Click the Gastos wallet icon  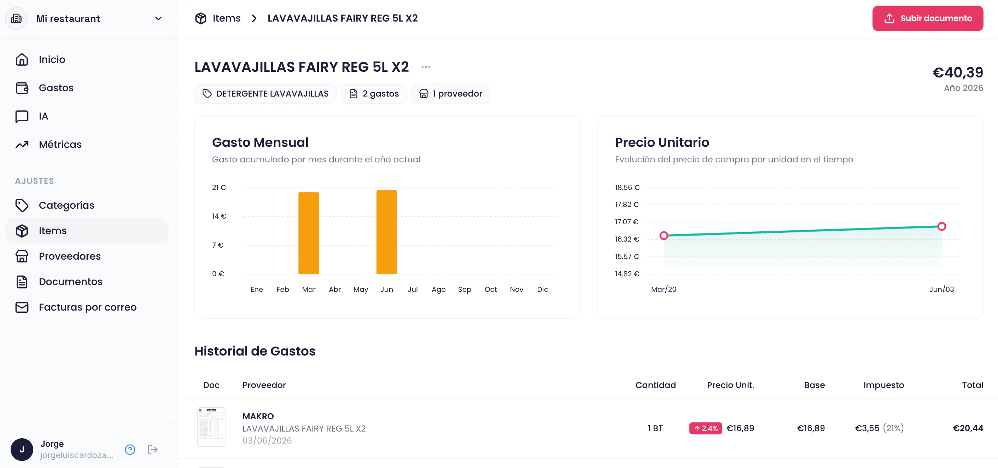click(x=22, y=88)
